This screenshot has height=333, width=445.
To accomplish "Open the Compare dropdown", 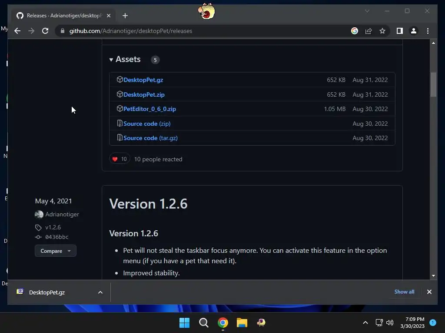I will [x=55, y=251].
